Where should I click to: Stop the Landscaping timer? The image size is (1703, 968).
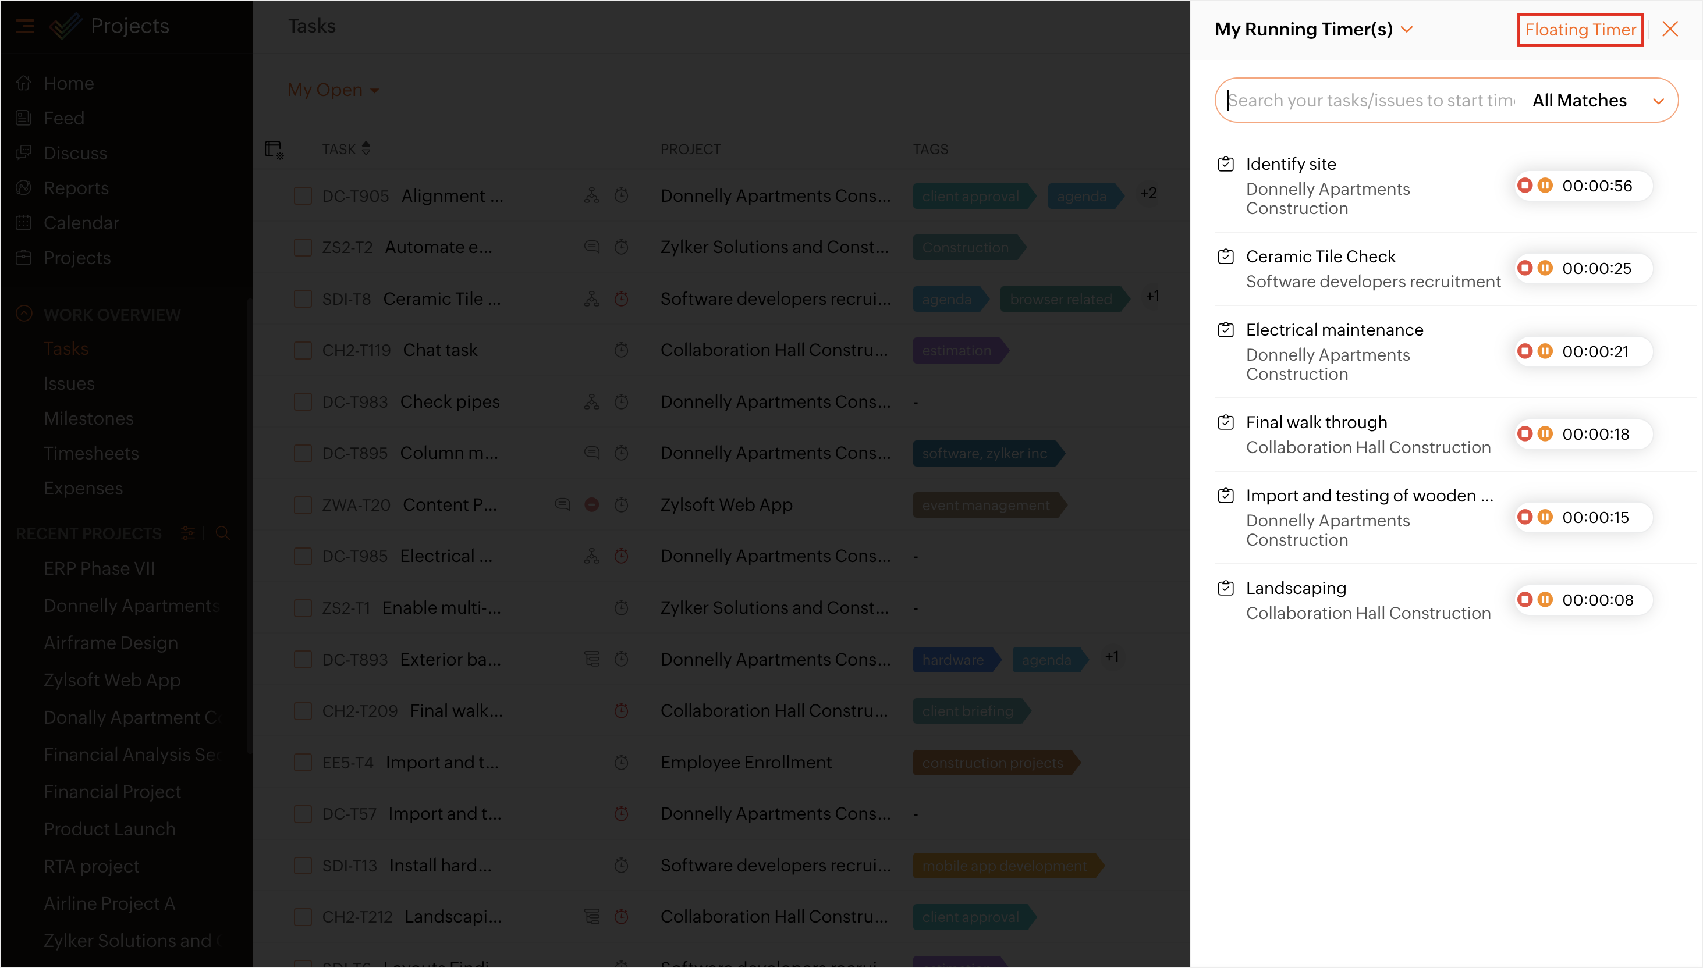pos(1525,600)
